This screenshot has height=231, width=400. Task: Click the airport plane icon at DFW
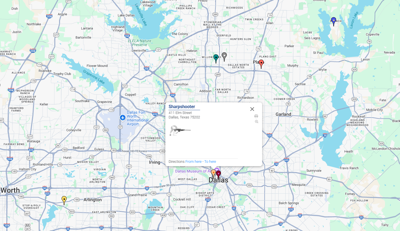click(x=123, y=118)
